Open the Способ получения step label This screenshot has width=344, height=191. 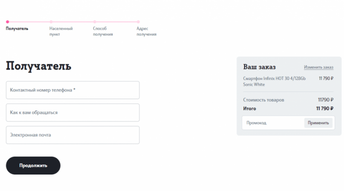pos(102,31)
